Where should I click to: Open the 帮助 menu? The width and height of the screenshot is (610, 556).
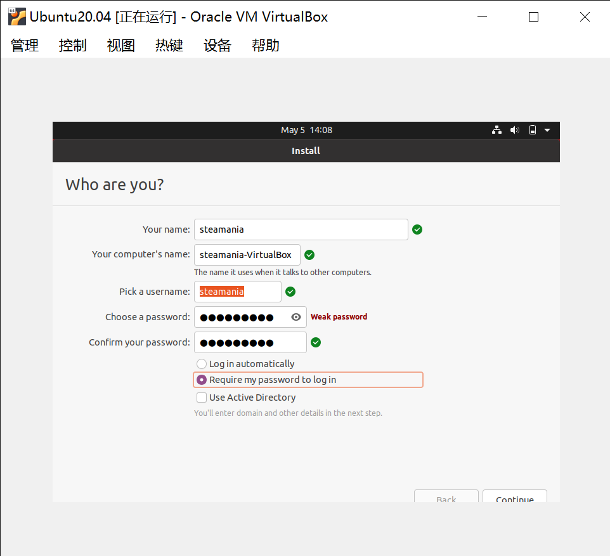tap(266, 46)
